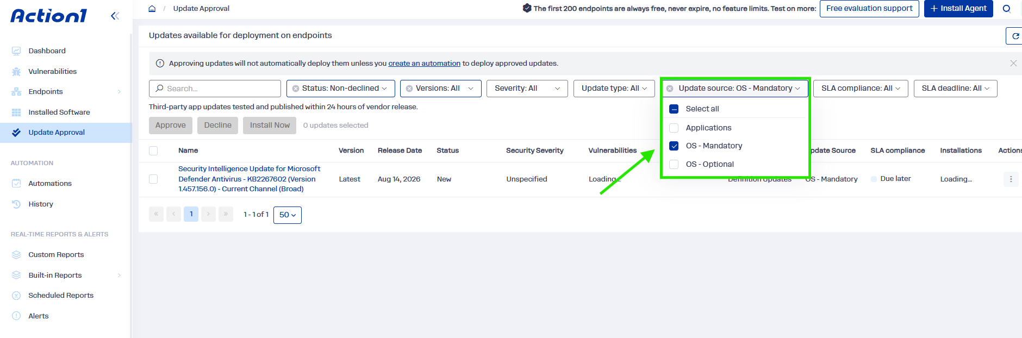Refresh the updates list
Screen dimensions: 1022x338
tap(1015, 36)
